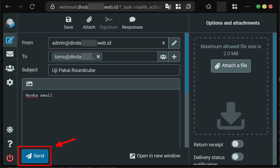Turn on Delivery status notification toggle

coord(237,157)
